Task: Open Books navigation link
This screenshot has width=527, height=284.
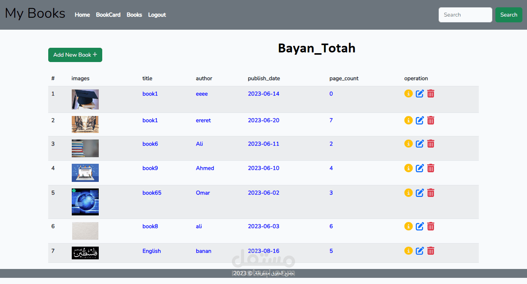Action: (x=134, y=15)
